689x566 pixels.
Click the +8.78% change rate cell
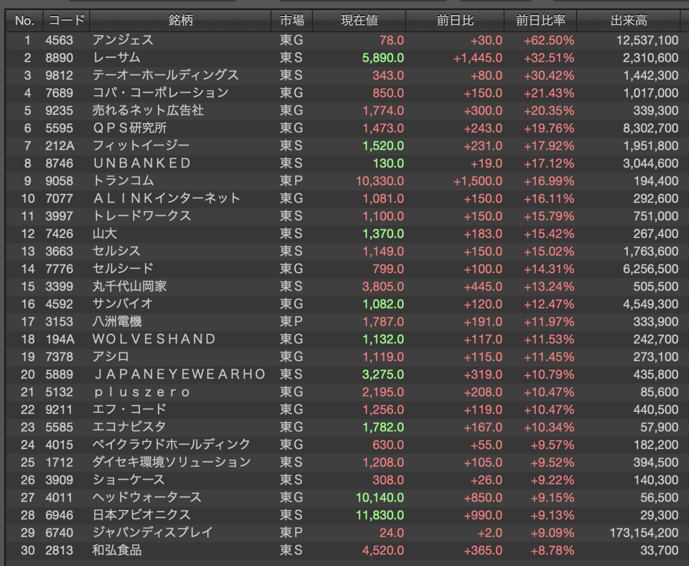[x=552, y=551]
